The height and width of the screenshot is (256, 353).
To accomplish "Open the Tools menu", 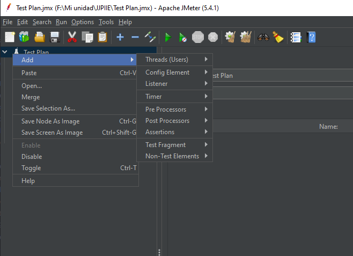I will click(106, 22).
